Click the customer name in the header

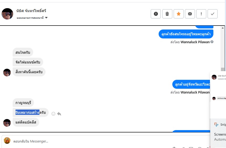tap(31, 11)
